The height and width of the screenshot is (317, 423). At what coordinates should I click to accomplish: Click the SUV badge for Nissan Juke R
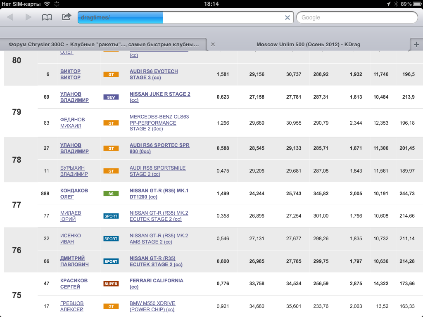pyautogui.click(x=111, y=97)
